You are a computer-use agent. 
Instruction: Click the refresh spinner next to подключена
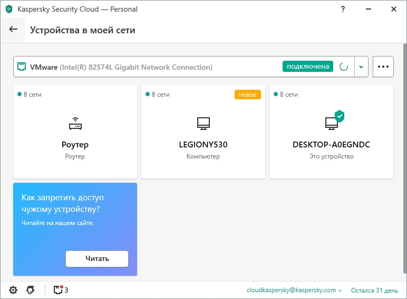344,67
